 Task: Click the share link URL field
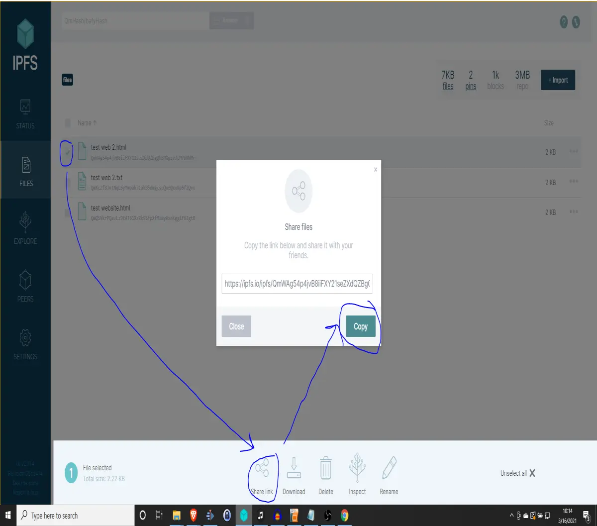297,283
